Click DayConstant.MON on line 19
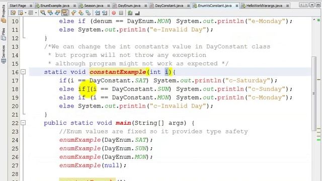Image resolution: width=322 pixels, height=181 pixels. pyautogui.click(x=140, y=98)
